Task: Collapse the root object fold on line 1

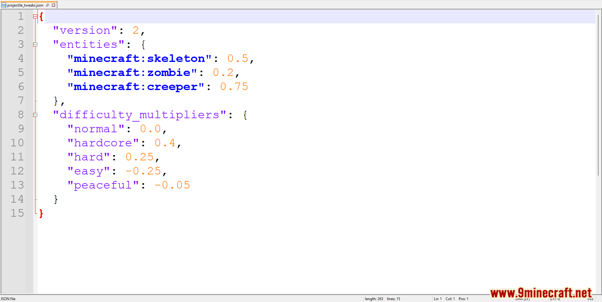Action: (35, 17)
